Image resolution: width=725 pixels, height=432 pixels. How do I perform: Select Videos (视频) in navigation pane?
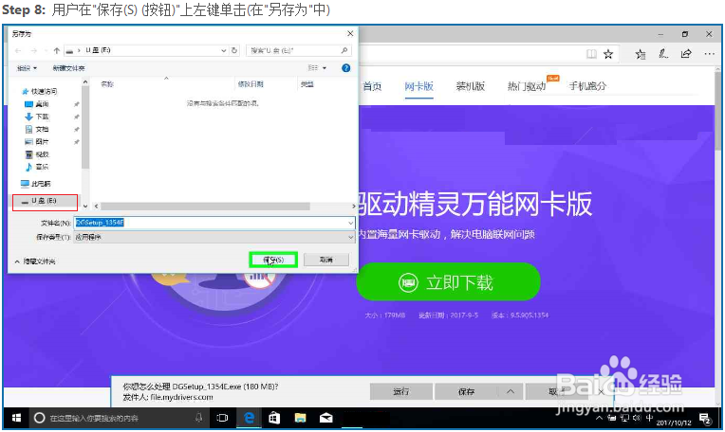coord(37,154)
